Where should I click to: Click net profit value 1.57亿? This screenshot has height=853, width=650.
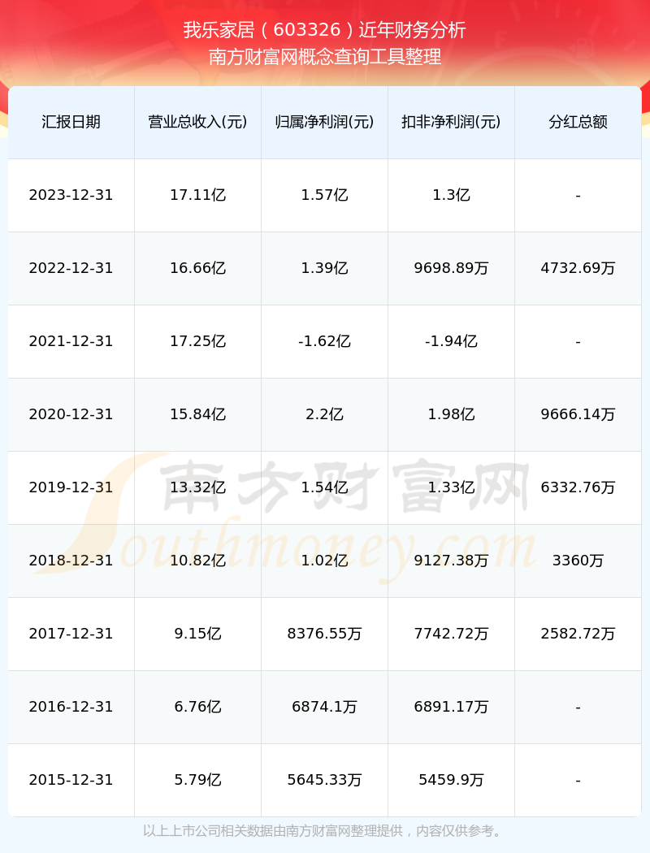tap(325, 195)
